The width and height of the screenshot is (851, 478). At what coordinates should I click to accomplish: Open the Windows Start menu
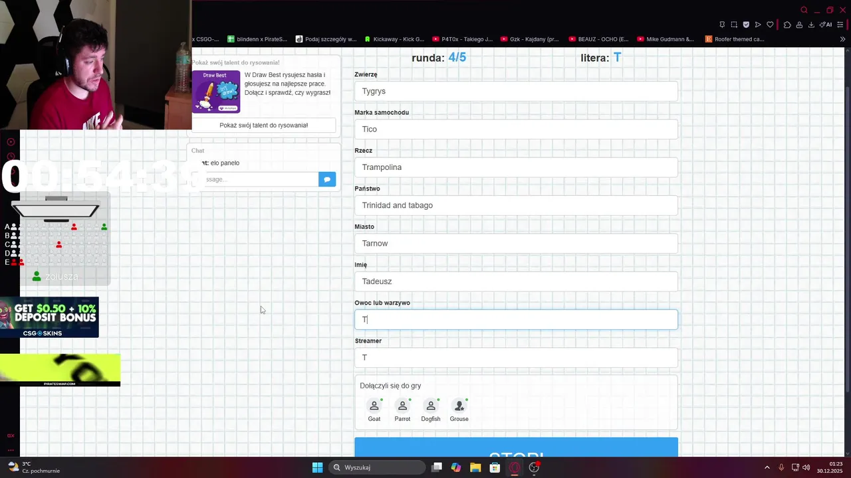tap(317, 467)
